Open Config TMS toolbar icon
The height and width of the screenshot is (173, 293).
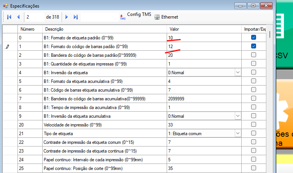[x=123, y=17]
